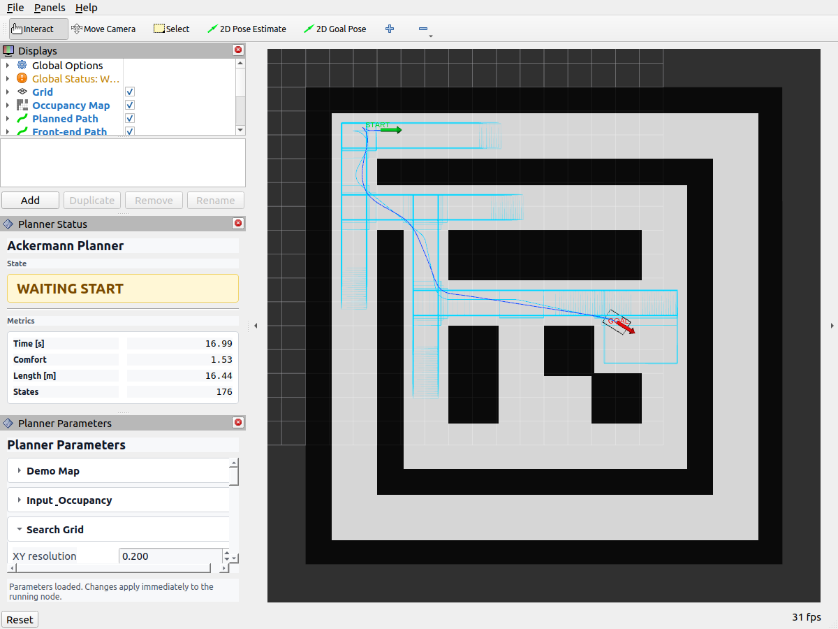Click the Displays list scroll-up arrow

point(240,63)
